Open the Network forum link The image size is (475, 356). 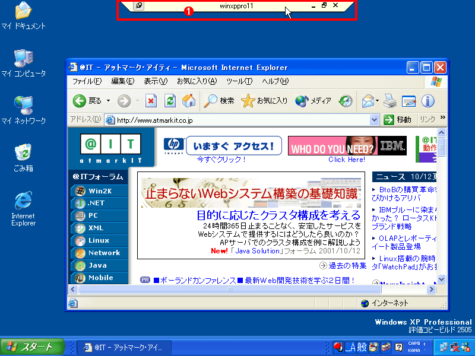tap(99, 253)
